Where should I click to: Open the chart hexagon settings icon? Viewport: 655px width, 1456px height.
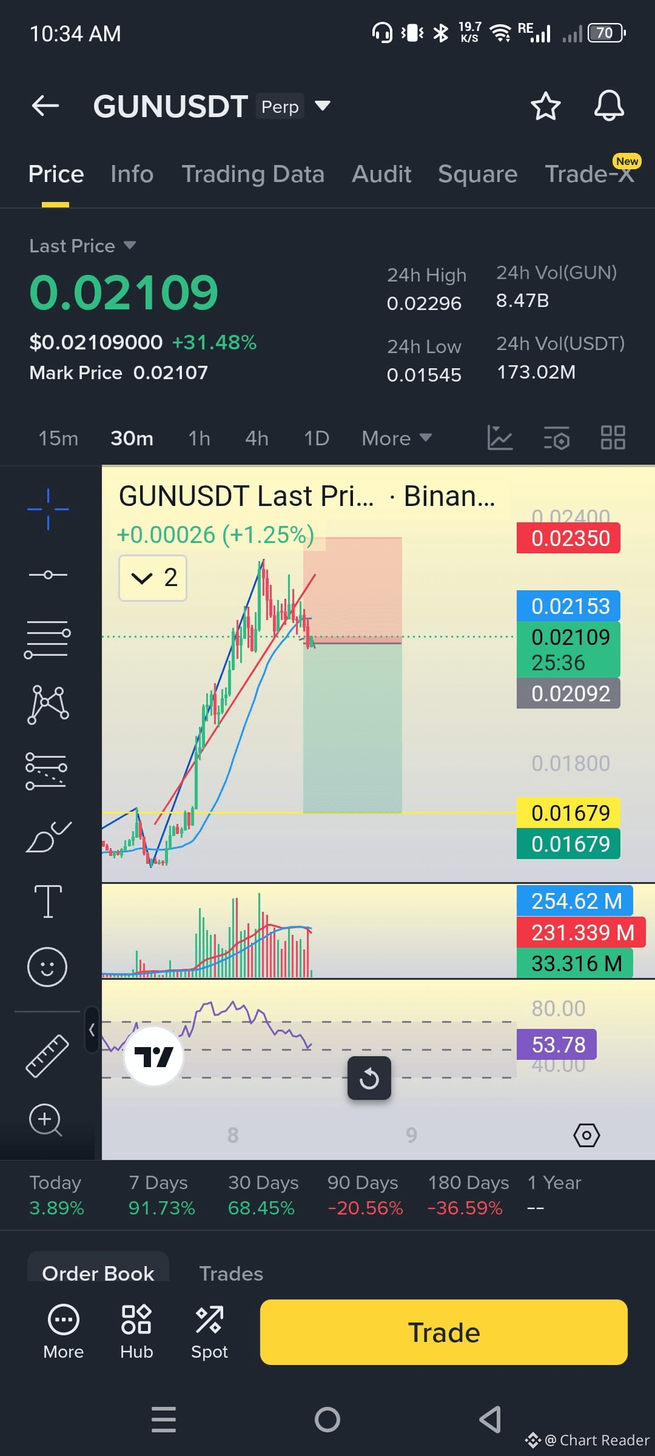pyautogui.click(x=586, y=1134)
